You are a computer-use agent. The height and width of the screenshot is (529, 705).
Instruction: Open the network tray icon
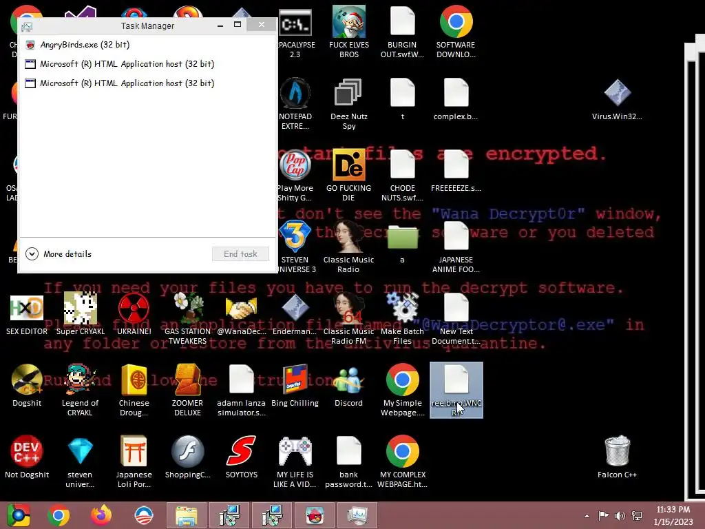tap(637, 515)
